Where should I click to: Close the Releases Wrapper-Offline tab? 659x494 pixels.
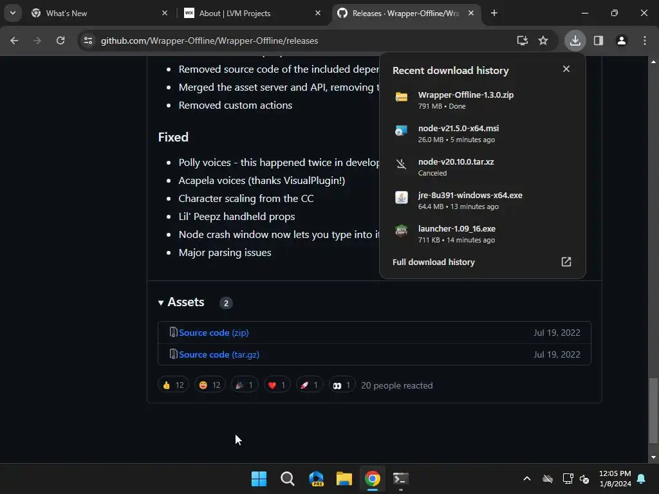click(471, 13)
